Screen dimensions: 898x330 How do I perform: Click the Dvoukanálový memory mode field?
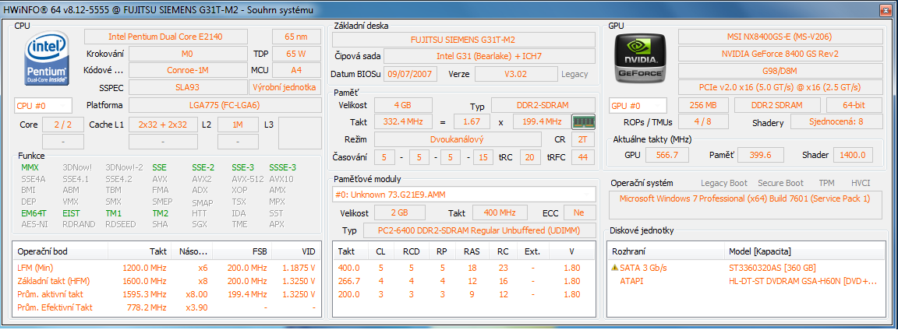pyautogui.click(x=458, y=139)
